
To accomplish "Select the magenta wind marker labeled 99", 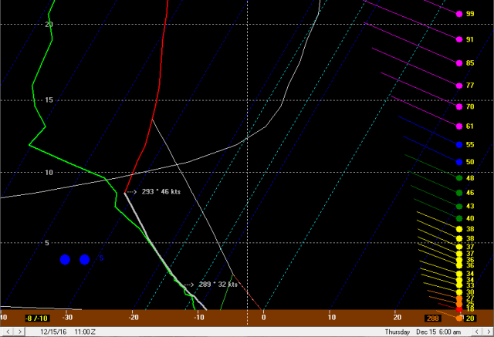I will tap(459, 14).
